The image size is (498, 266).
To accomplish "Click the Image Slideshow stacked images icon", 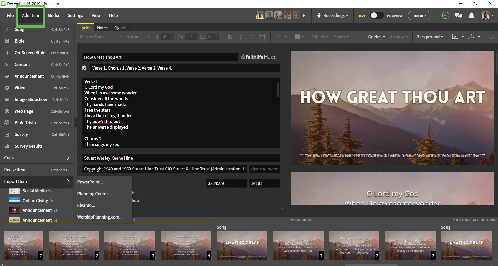I will (7, 99).
